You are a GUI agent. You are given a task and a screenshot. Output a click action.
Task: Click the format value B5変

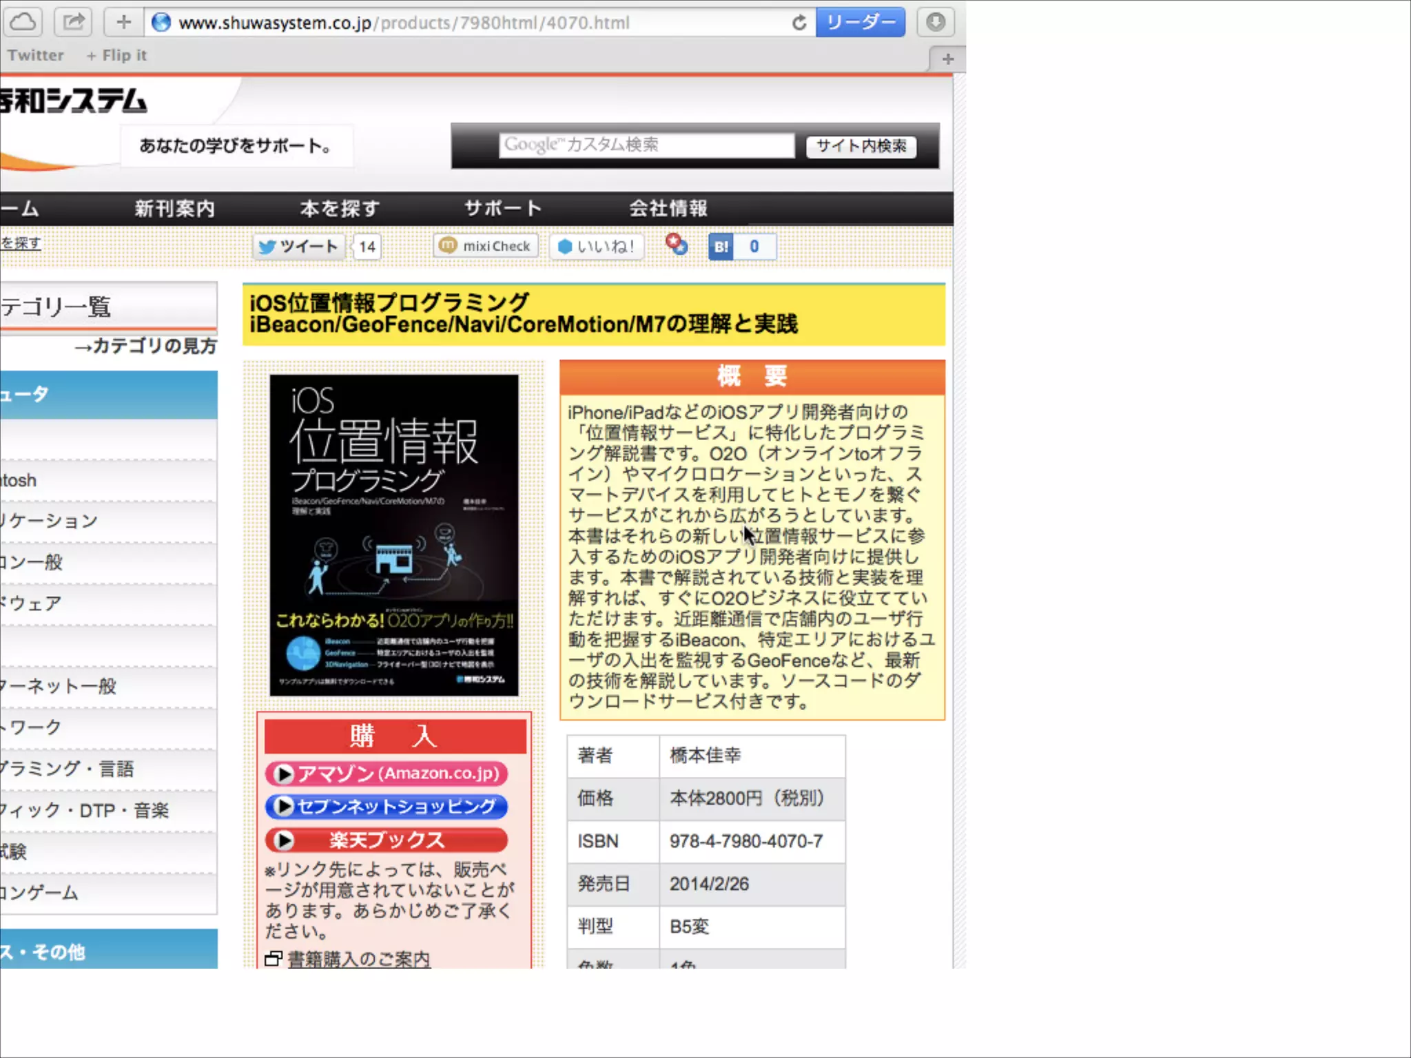[x=689, y=926]
